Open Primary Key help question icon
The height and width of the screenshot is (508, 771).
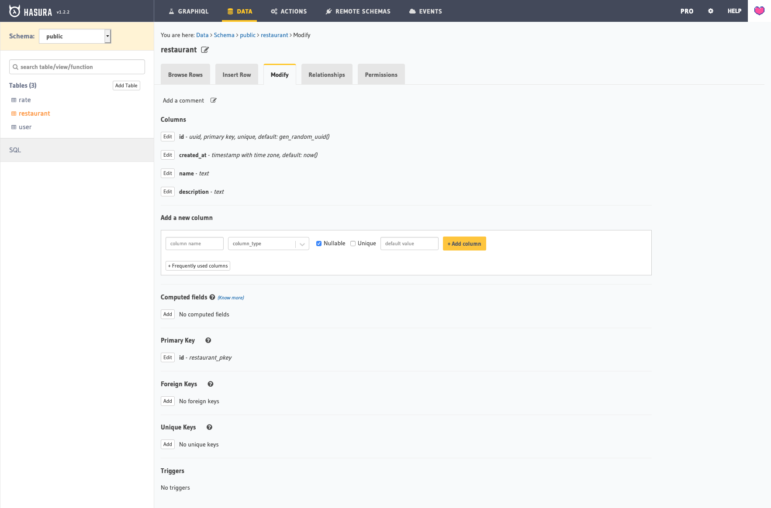point(208,340)
